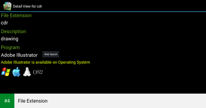Click the 'available on Operating System' line
Screen dimensions: 206x108
46,62
